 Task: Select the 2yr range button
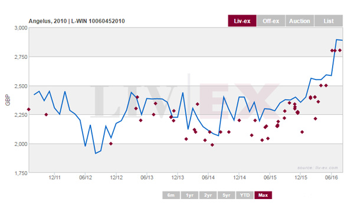[x=208, y=195]
